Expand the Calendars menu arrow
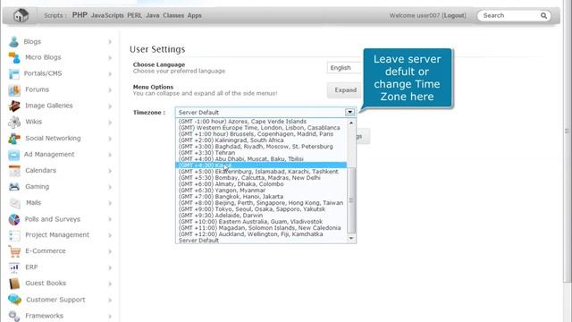Image resolution: width=572 pixels, height=322 pixels. (110, 171)
